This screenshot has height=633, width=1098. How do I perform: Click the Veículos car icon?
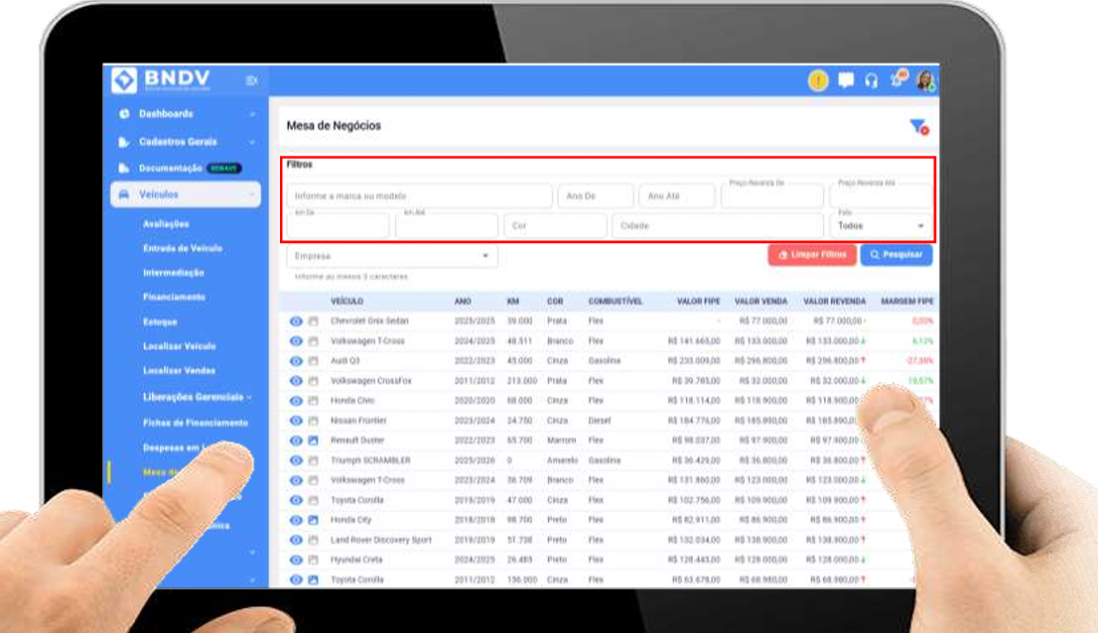click(x=124, y=194)
